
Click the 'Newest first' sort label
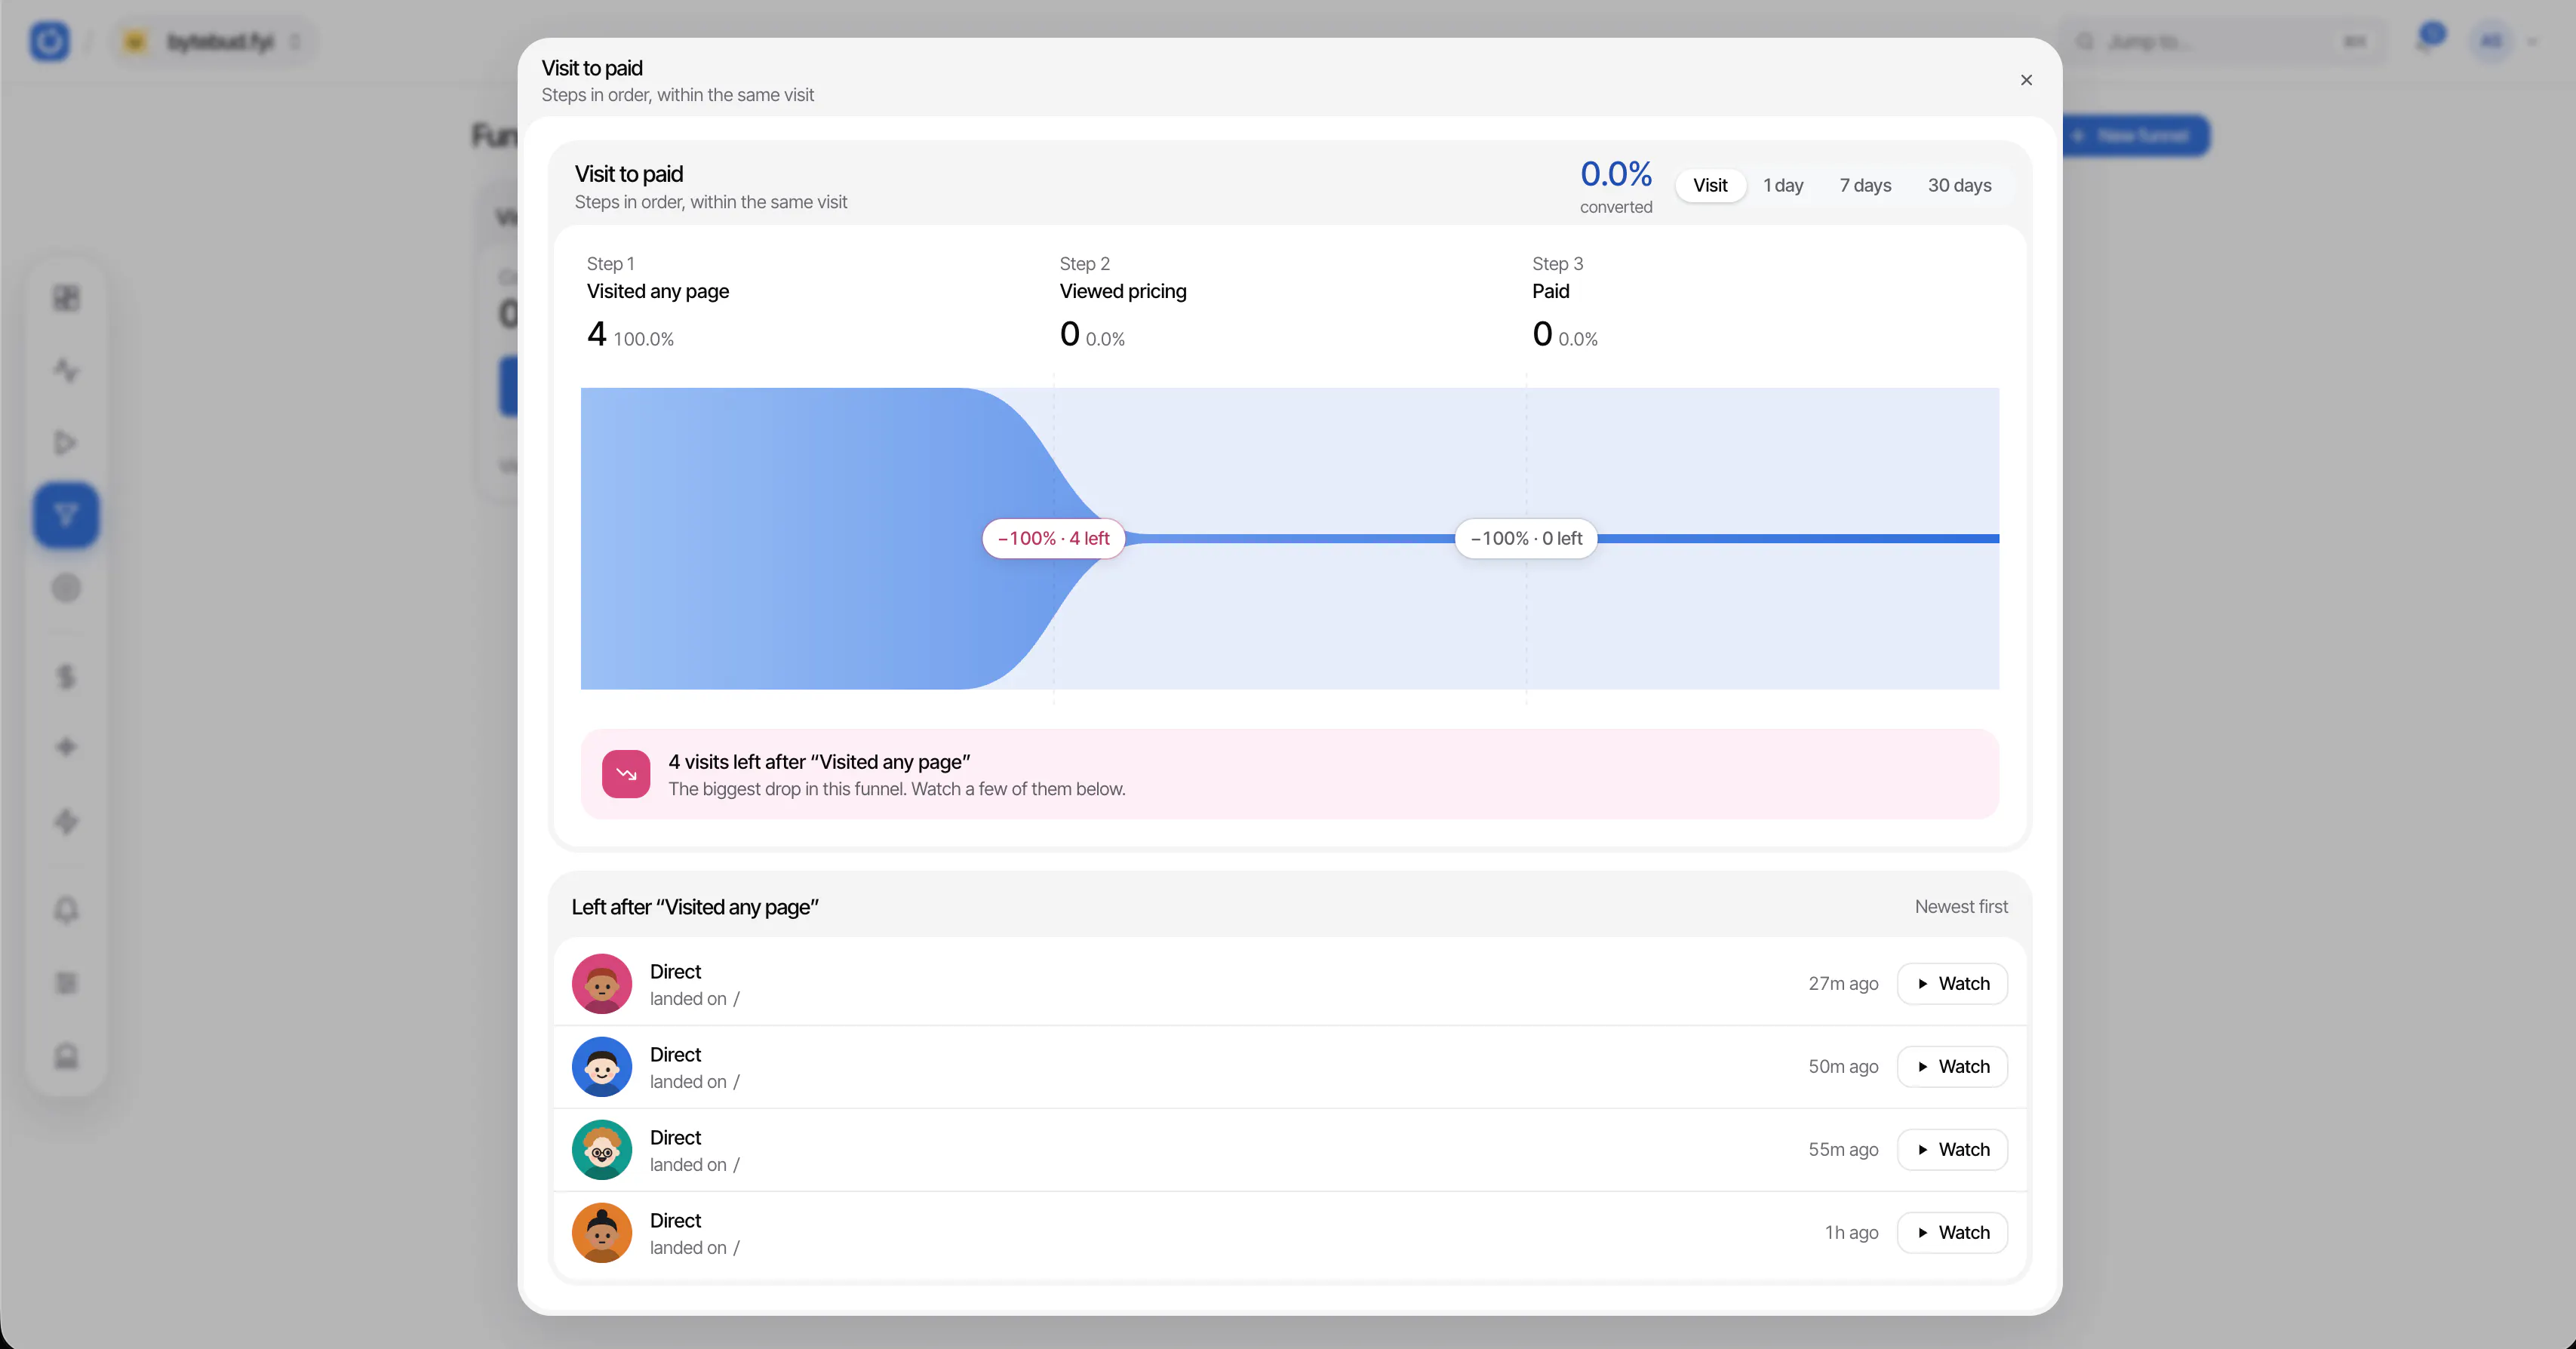click(x=1961, y=906)
